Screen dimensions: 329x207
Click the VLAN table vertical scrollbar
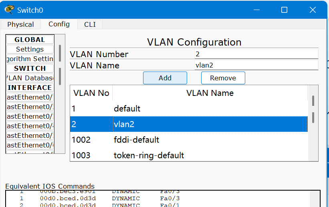click(x=313, y=109)
